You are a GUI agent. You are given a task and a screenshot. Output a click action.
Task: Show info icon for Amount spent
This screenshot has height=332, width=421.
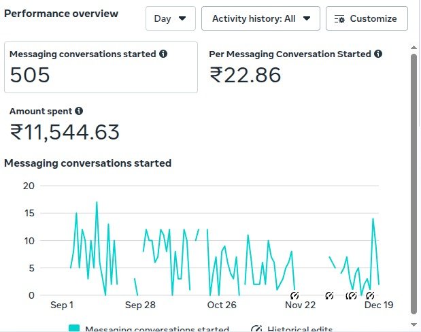coord(79,111)
